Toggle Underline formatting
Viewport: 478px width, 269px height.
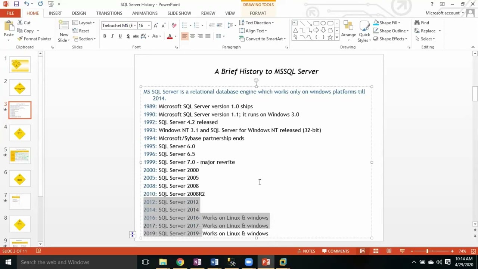[x=120, y=36]
